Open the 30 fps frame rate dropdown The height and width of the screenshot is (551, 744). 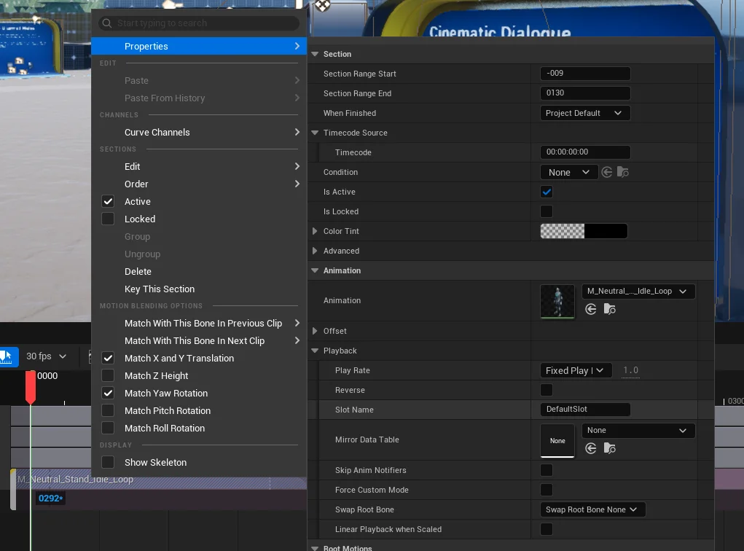click(x=46, y=356)
